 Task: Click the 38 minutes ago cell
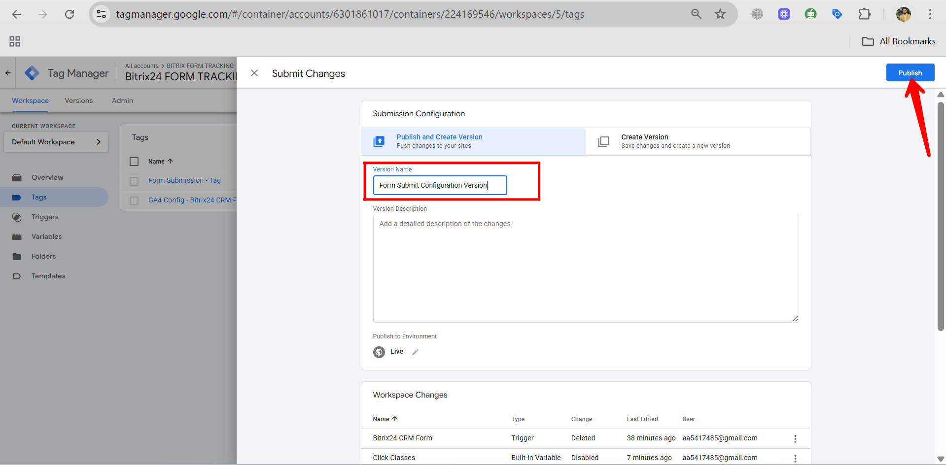[651, 438]
